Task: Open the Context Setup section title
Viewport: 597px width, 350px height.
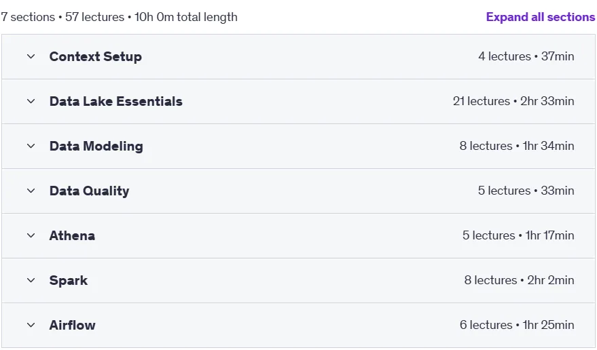Action: [96, 57]
